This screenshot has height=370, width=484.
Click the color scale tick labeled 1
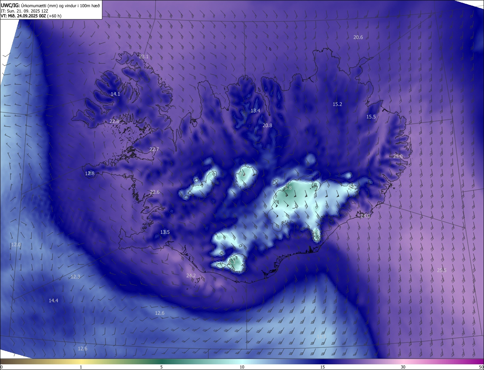81,367
